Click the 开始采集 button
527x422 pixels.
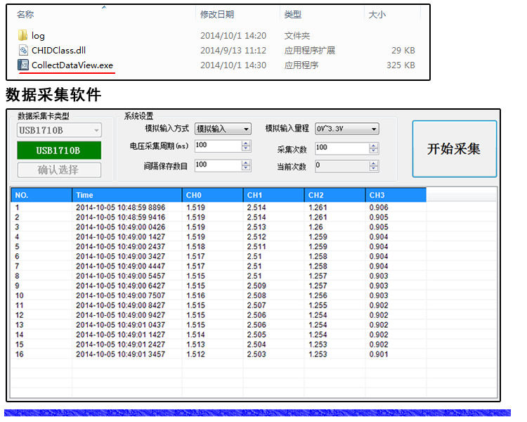click(x=455, y=148)
